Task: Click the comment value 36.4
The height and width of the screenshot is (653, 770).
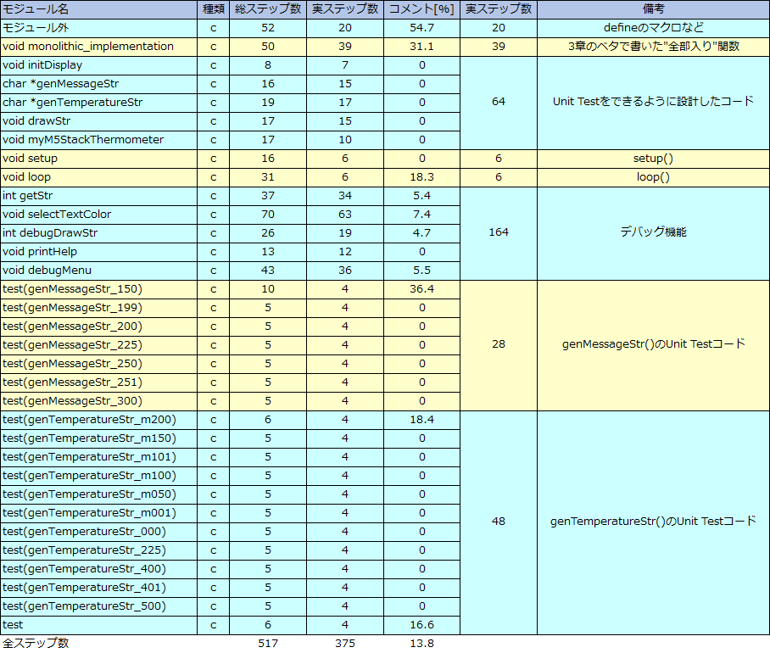Action: [421, 289]
